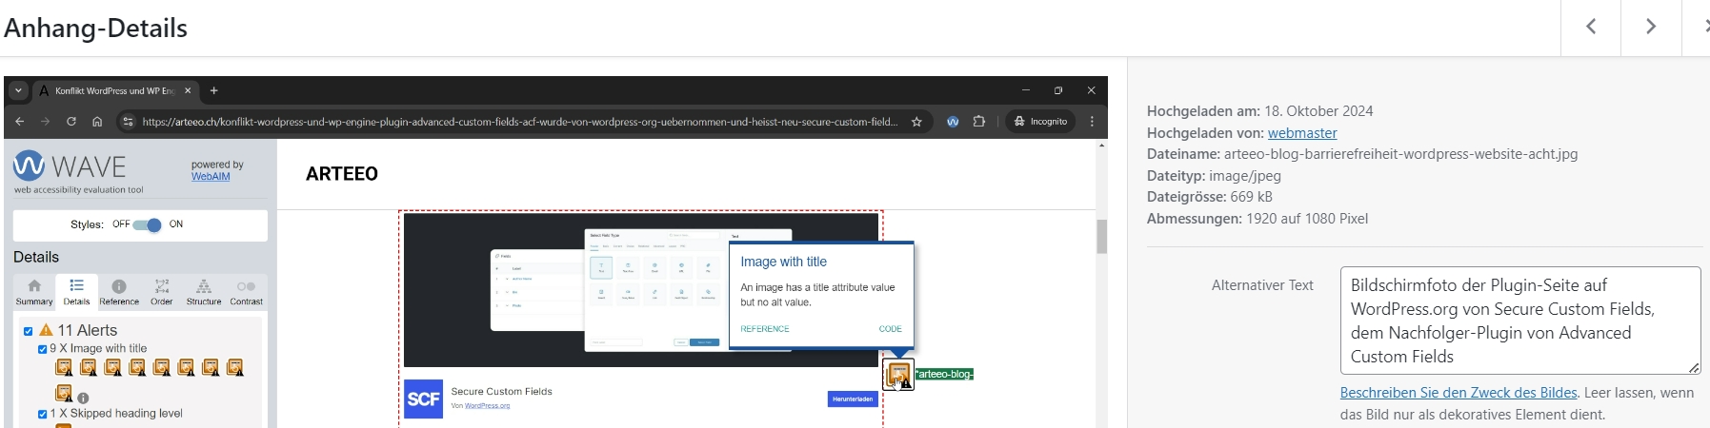Open the Structure tab in WAVE
The width and height of the screenshot is (1710, 428).
[x=204, y=292]
